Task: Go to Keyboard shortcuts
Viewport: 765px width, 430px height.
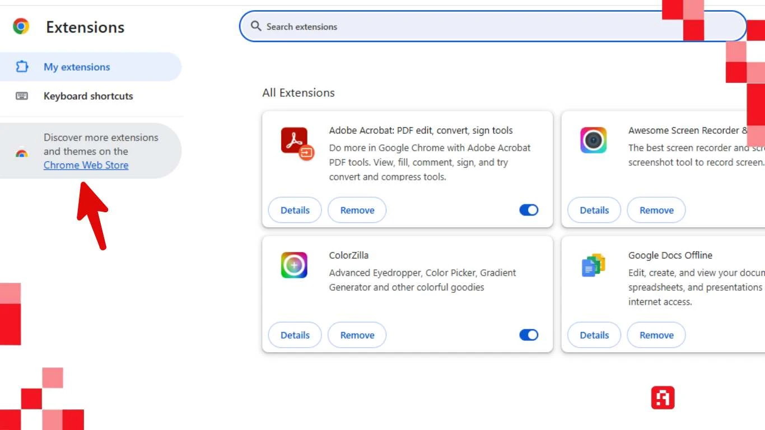Action: (88, 96)
